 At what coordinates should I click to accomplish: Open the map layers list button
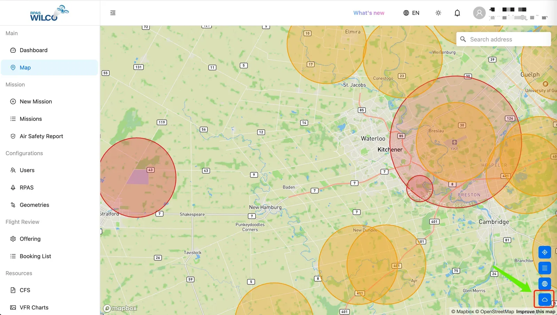(544, 268)
